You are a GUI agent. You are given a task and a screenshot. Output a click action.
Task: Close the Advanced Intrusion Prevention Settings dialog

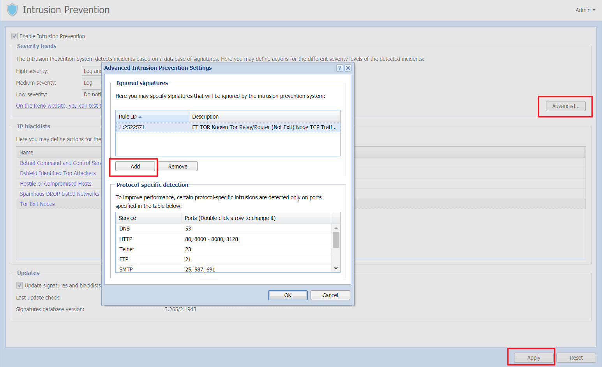[x=348, y=68]
